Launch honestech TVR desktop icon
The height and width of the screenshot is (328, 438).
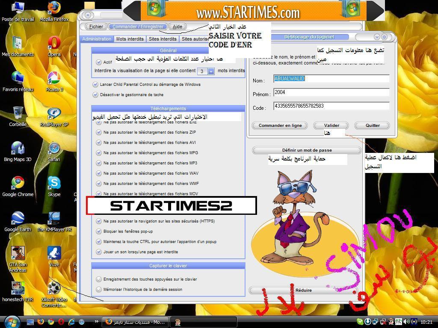[x=18, y=291]
